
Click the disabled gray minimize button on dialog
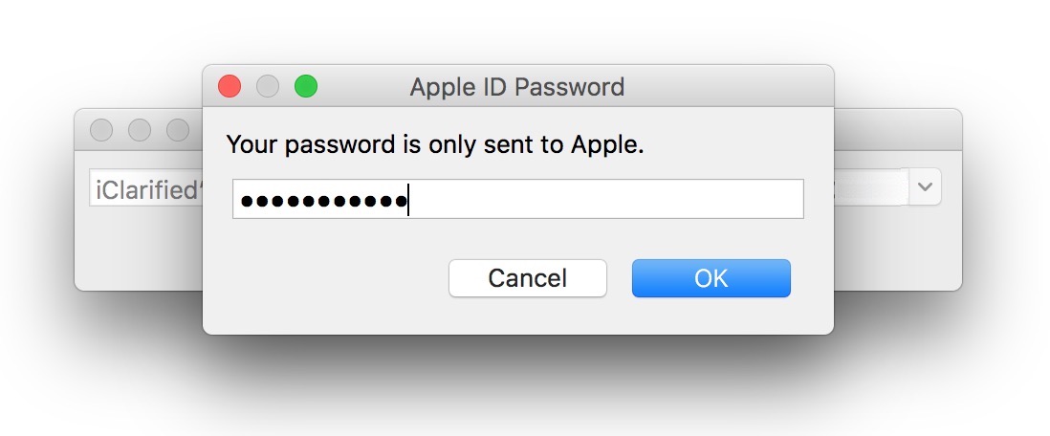coord(268,87)
